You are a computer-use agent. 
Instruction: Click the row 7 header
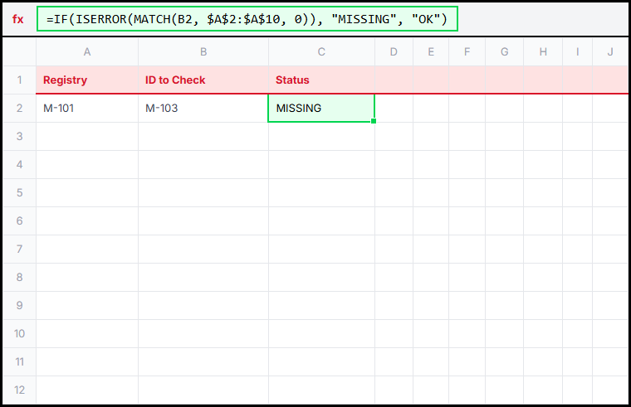[19, 250]
